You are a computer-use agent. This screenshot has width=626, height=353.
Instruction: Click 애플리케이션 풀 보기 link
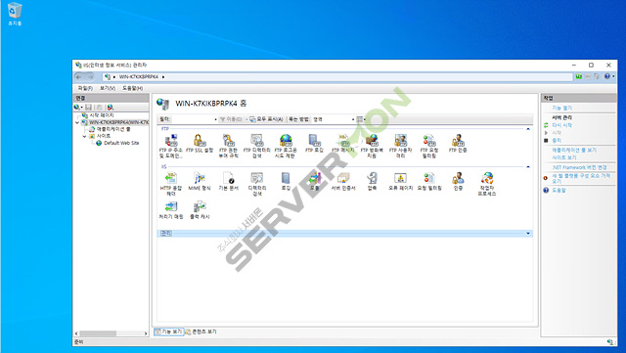(574, 150)
